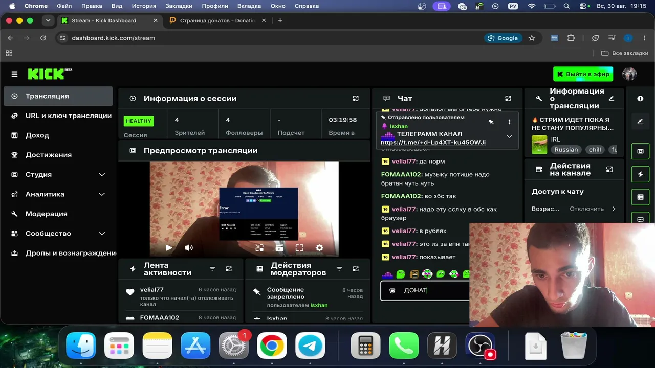This screenshot has height=368, width=655.
Task: Expand the Аналитика sidebar section
Action: click(x=58, y=194)
